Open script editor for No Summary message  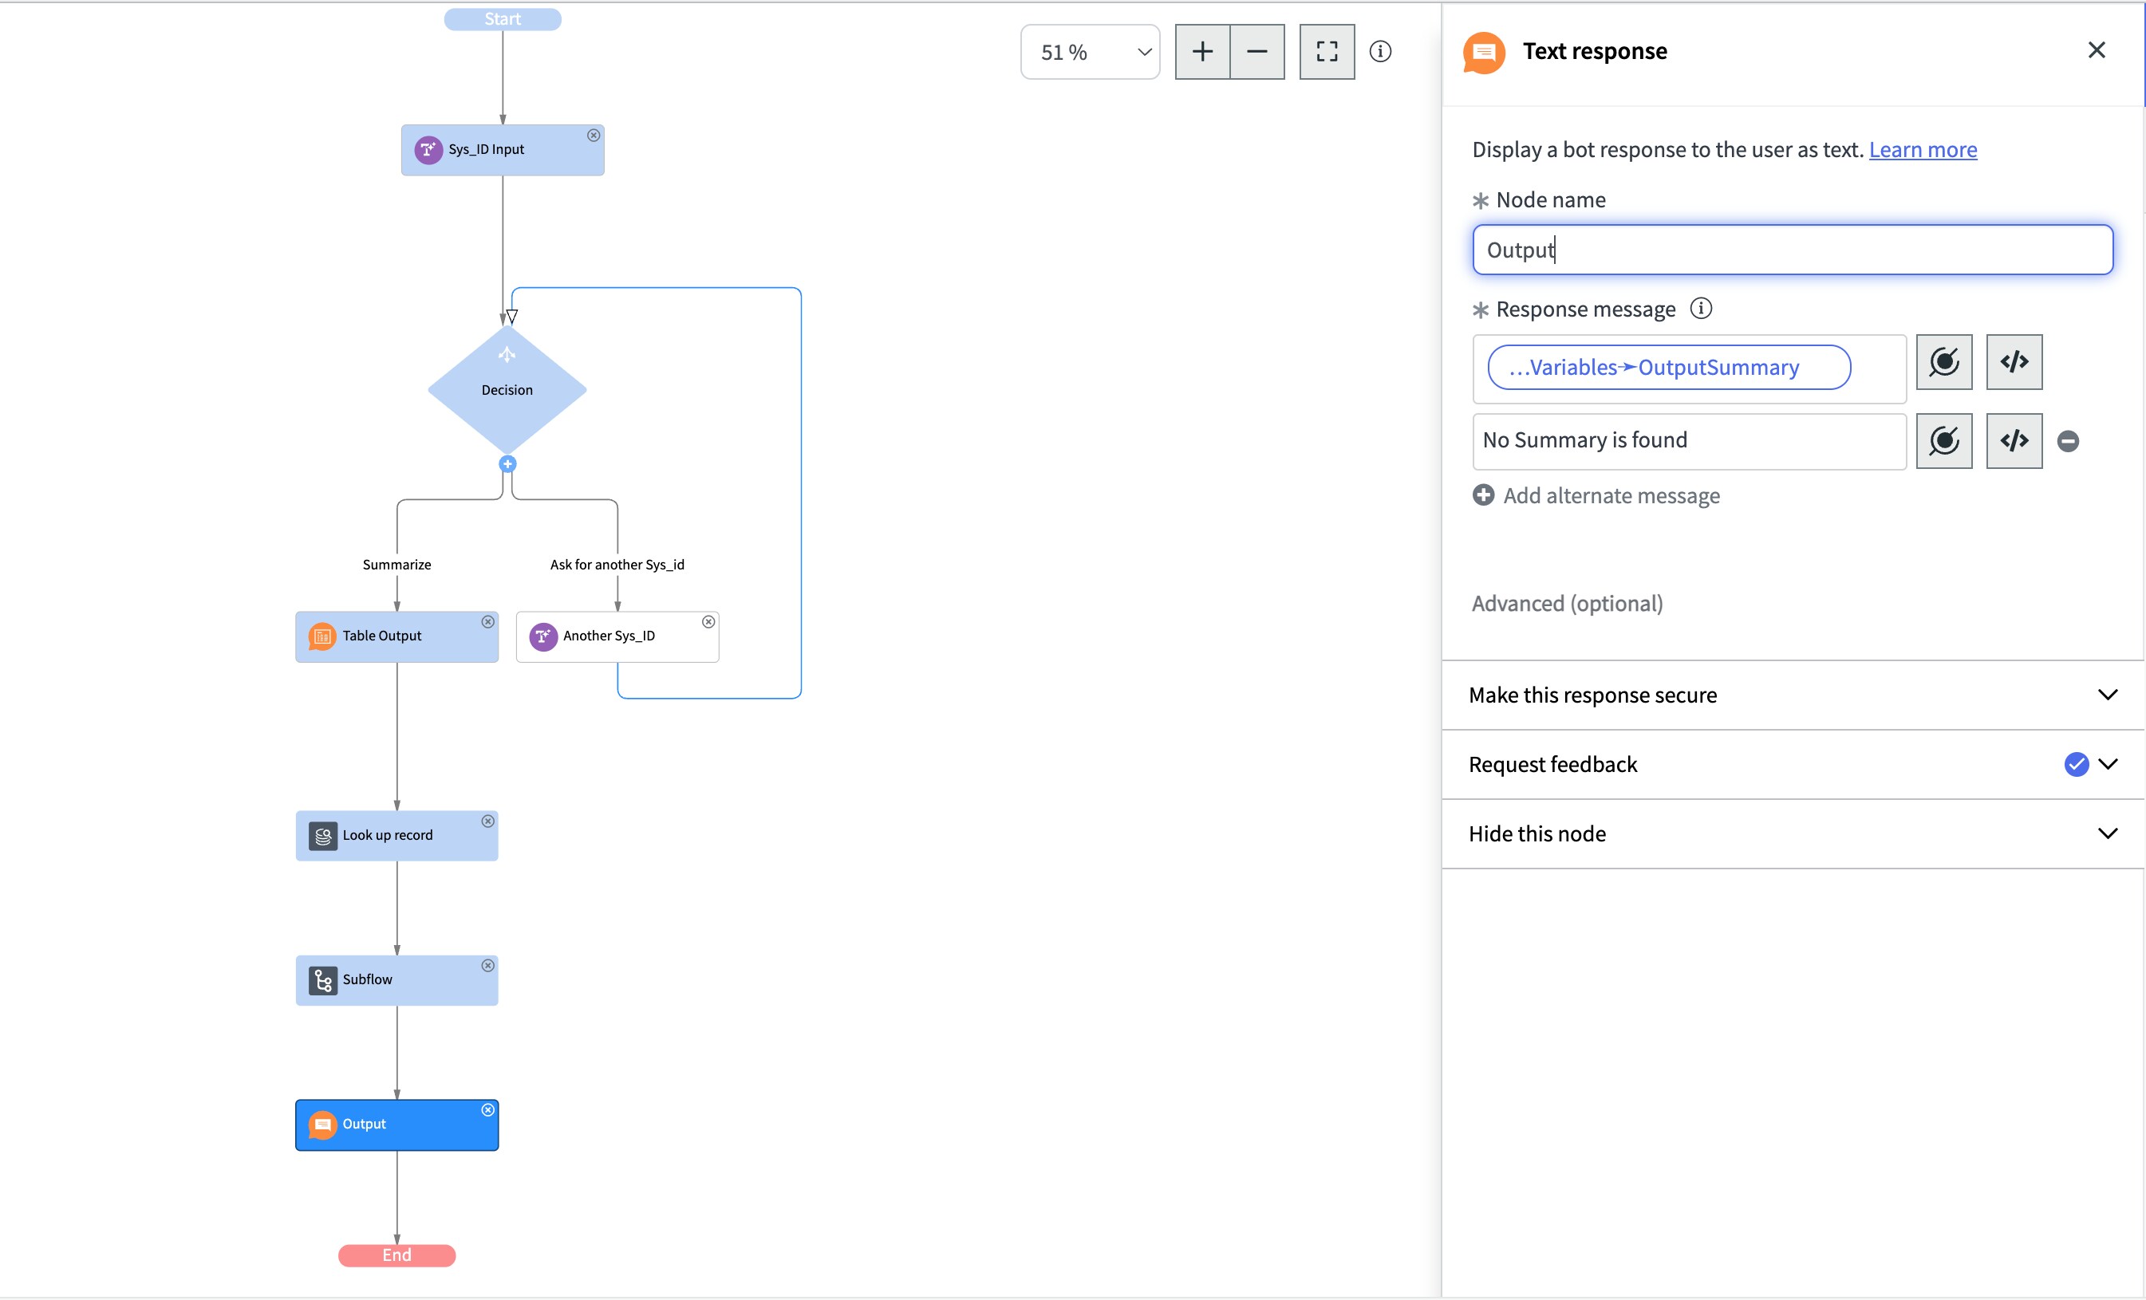(x=2014, y=442)
